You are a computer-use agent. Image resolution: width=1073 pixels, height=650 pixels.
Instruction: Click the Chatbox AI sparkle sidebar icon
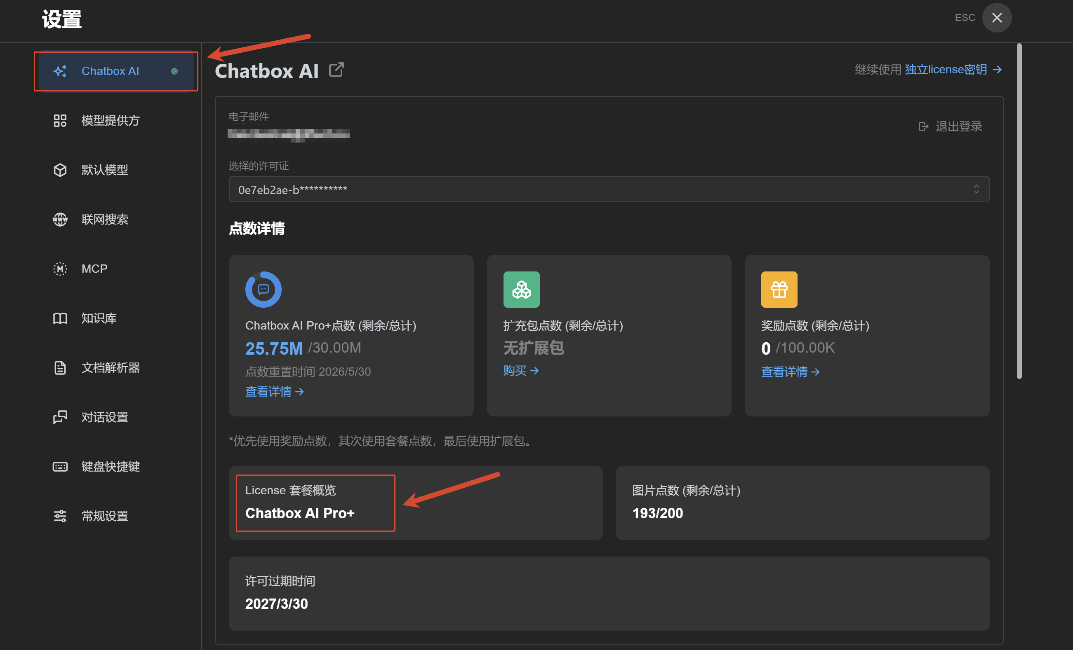60,71
